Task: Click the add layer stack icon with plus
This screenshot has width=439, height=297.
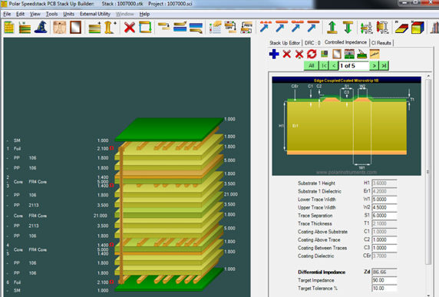Action: pos(95,28)
